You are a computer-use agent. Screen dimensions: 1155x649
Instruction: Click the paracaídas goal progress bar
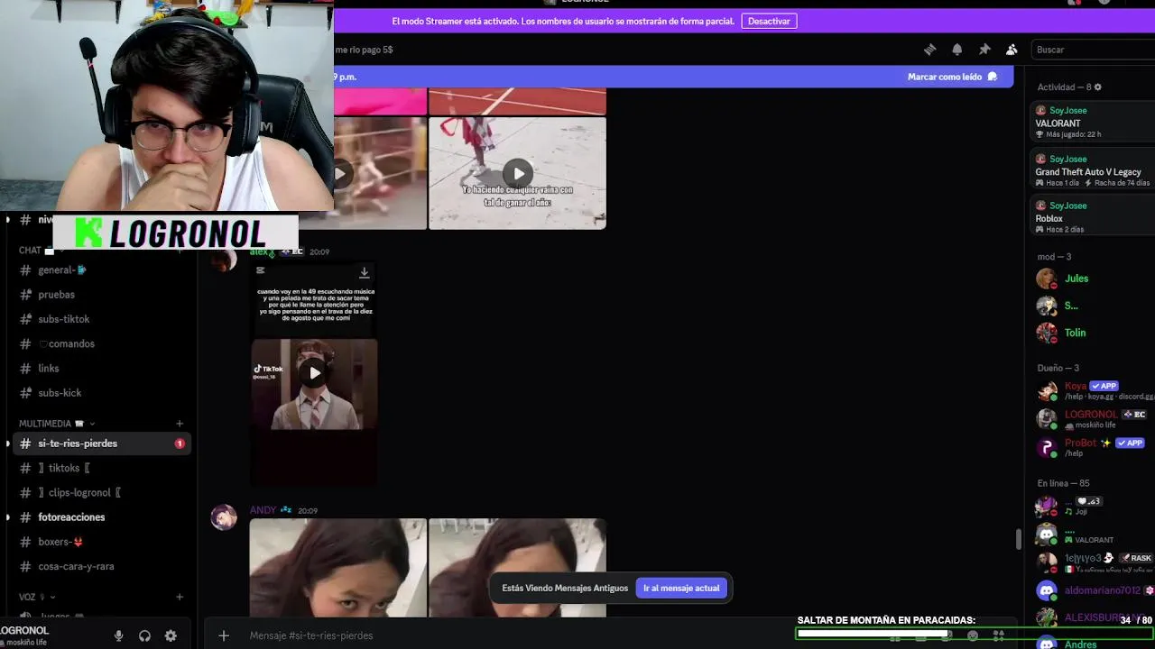(x=974, y=634)
